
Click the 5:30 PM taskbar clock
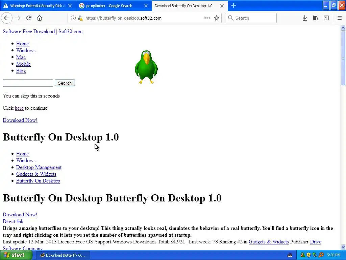tap(333, 255)
